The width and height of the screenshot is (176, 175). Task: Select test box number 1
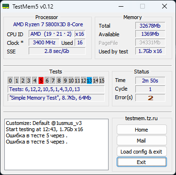pos(17,81)
